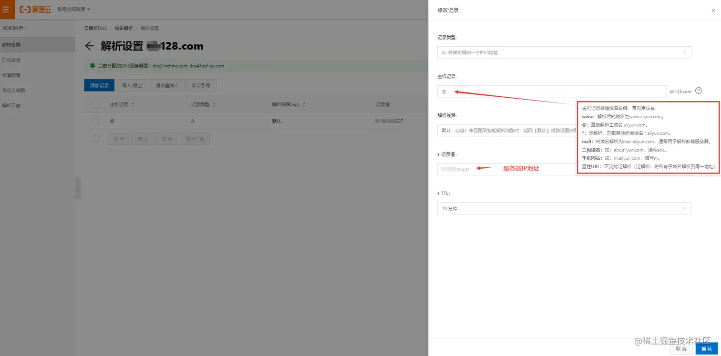Click the help question mark beside .tik128.com
This screenshot has height=356, width=721.
699,91
